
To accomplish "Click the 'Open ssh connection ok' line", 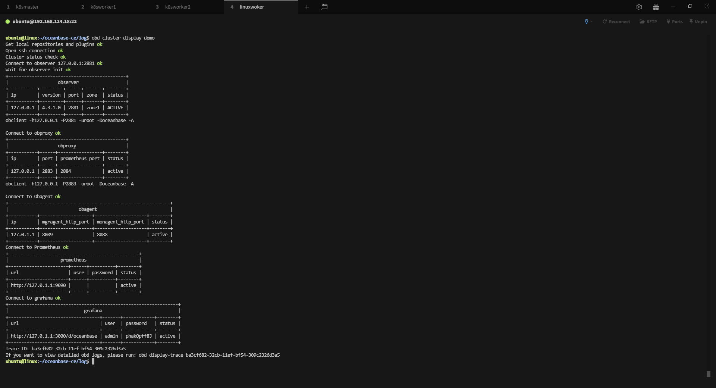I will point(34,51).
